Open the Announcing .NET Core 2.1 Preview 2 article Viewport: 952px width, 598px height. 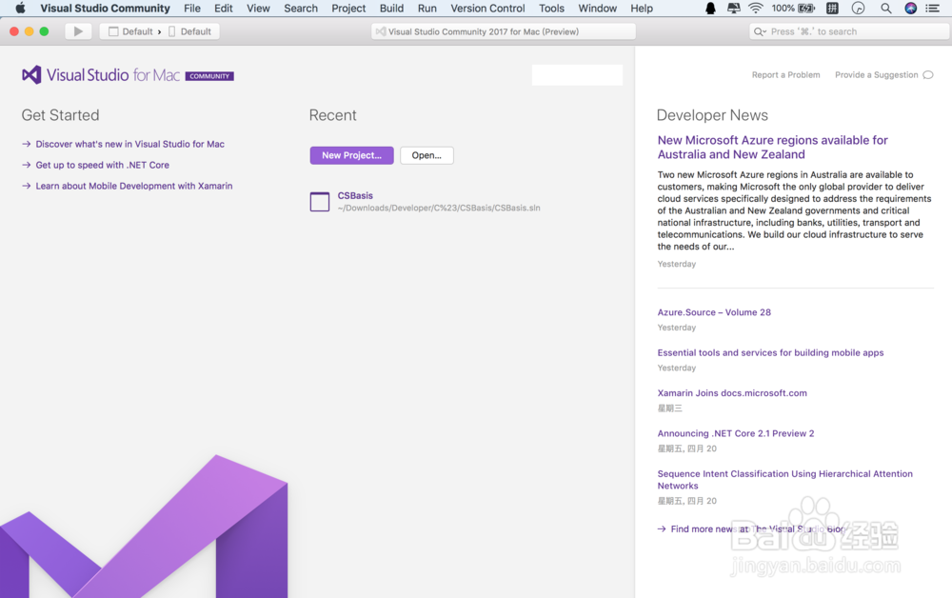pos(736,432)
